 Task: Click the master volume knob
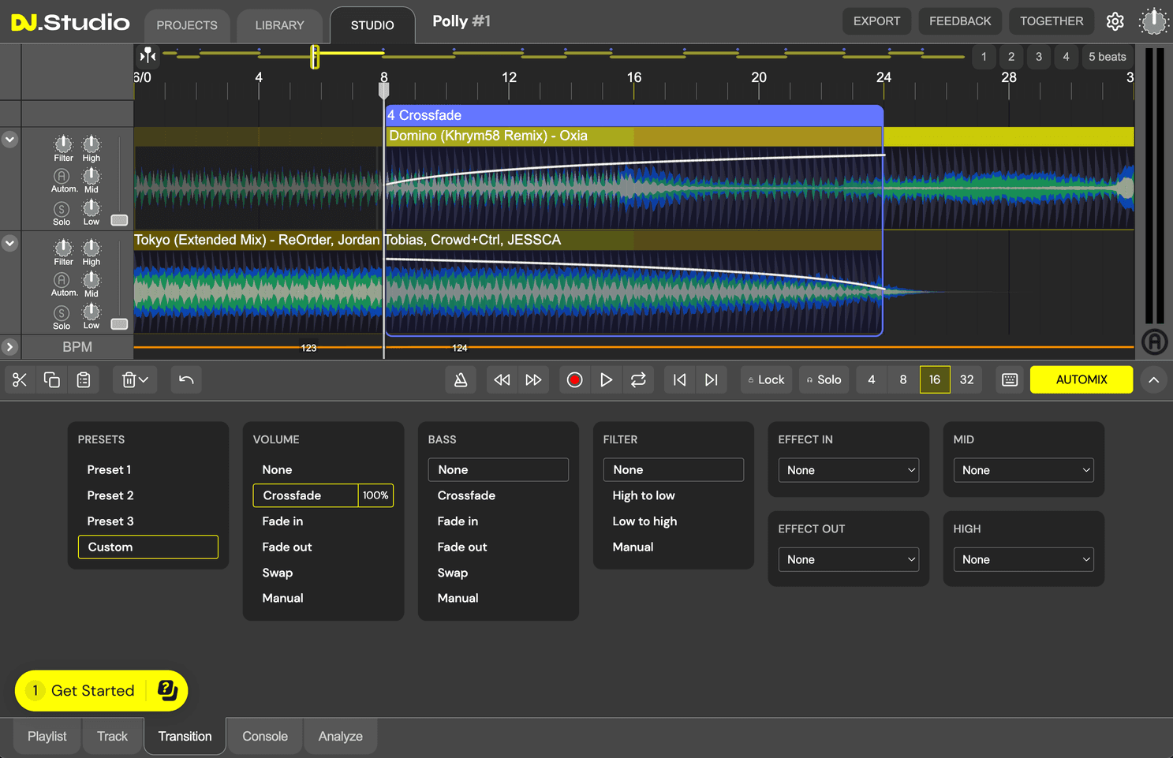[x=1153, y=21]
